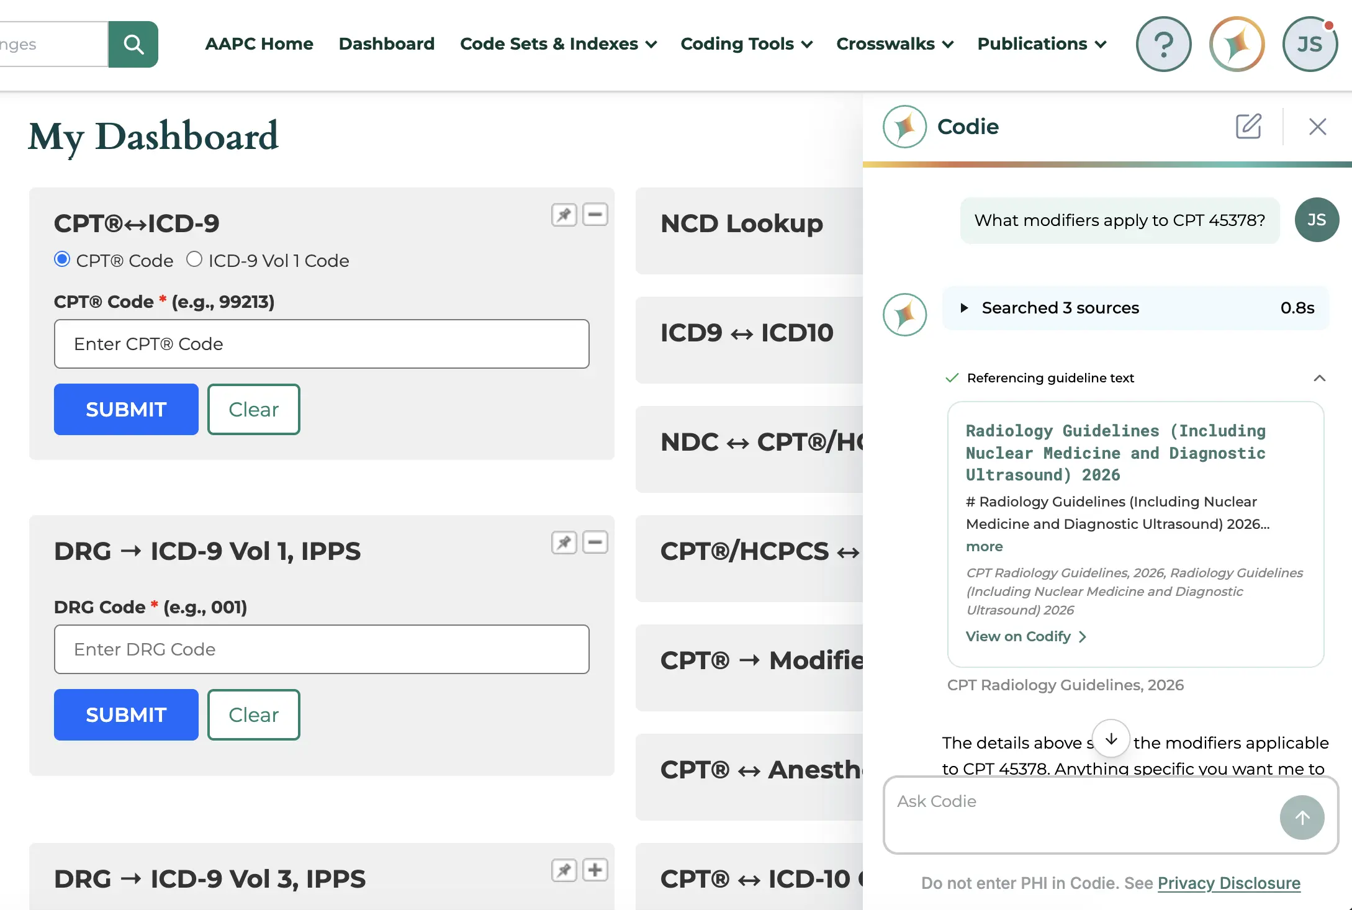Pin the DRG → ICD-9 Vol 3, IPPS widget
Viewport: 1352px width, 910px height.
tap(564, 870)
